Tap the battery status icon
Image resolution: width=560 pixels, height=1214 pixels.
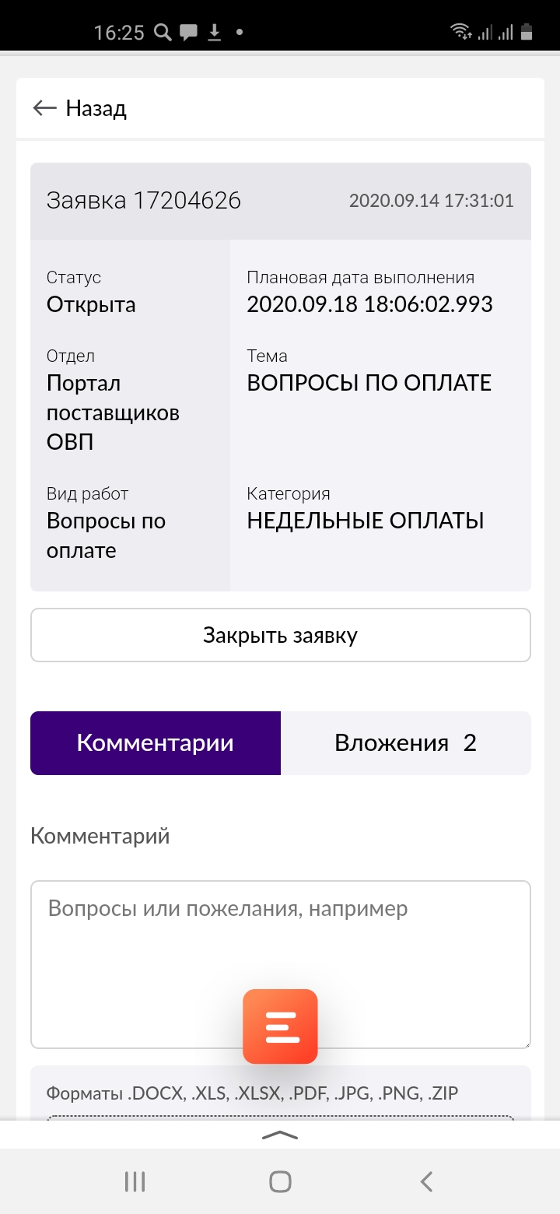tap(527, 32)
